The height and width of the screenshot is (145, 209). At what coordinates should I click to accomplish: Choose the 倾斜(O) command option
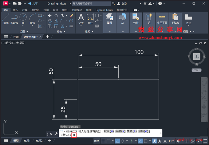[143, 131]
